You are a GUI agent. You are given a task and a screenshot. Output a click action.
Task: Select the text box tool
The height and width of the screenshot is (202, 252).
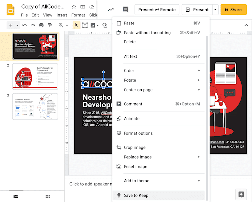point(85,25)
